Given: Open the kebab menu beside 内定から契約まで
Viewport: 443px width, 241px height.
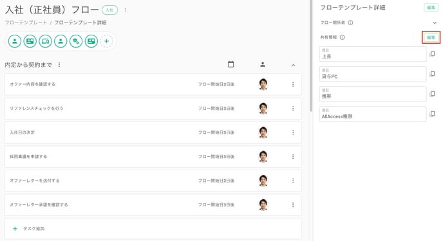Looking at the screenshot, I should pyautogui.click(x=59, y=65).
